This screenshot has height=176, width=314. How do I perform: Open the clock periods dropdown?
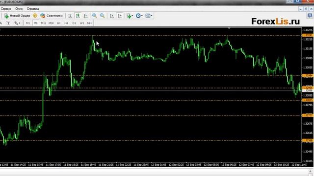point(139,16)
